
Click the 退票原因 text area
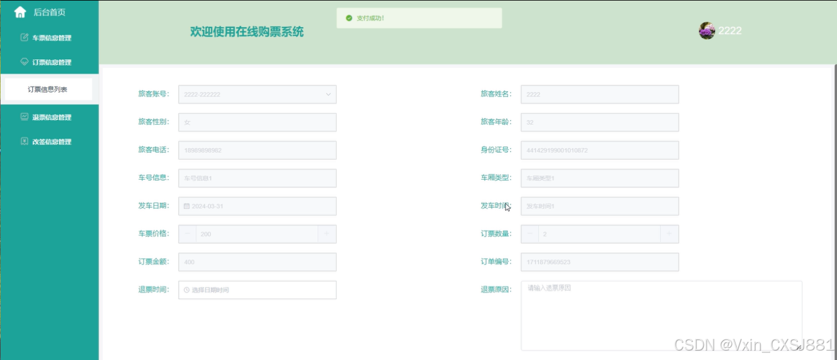click(662, 316)
